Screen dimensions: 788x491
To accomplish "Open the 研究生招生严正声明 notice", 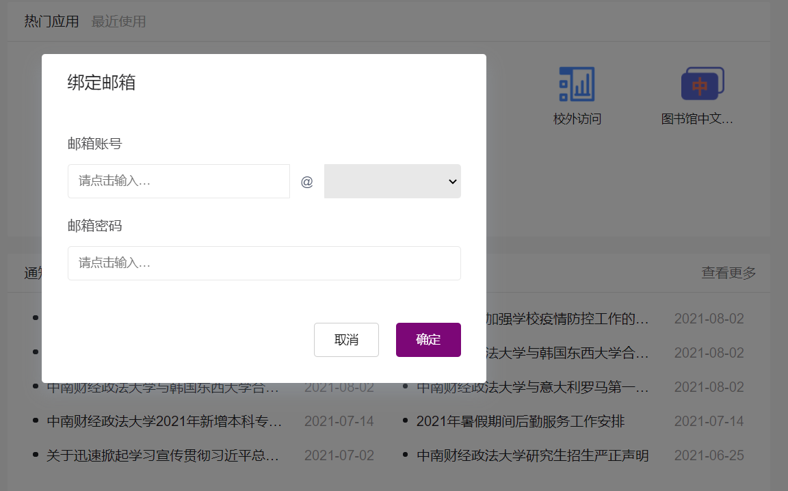I will 532,455.
